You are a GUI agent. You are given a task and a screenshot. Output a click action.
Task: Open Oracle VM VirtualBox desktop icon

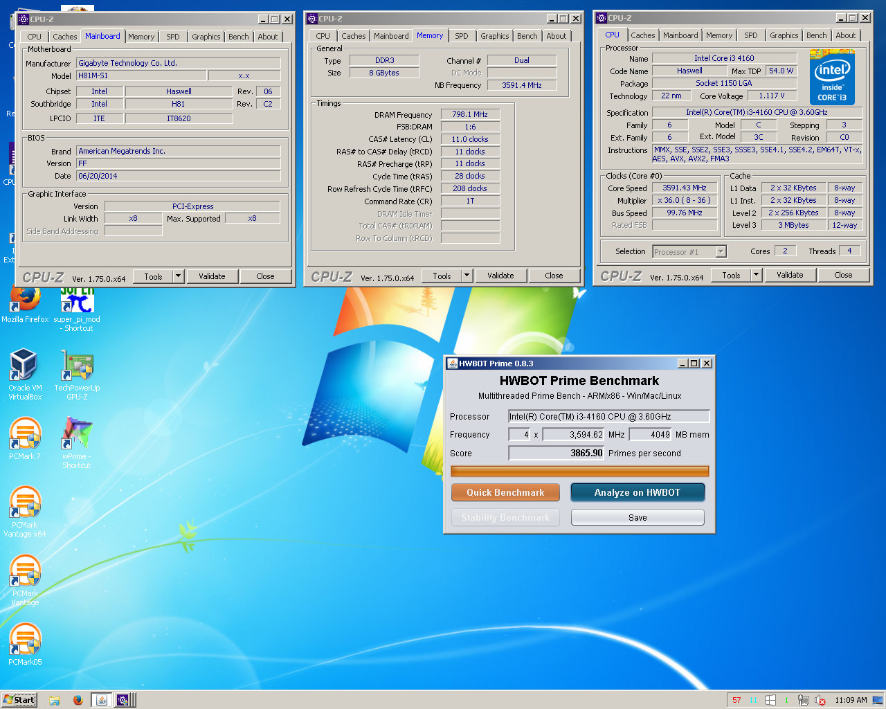(25, 374)
